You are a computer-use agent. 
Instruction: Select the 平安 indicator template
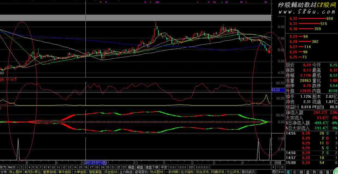[164, 167]
